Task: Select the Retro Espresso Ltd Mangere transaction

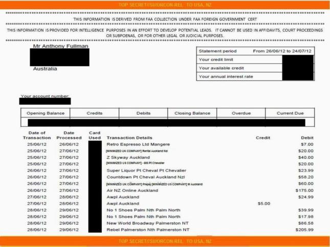Action: pyautogui.click(x=138, y=144)
